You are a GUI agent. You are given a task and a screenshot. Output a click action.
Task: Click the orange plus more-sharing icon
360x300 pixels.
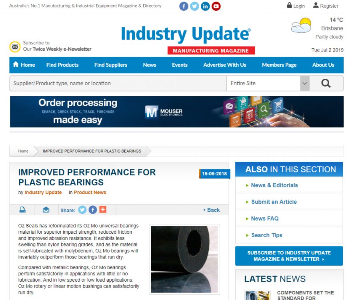click(103, 209)
